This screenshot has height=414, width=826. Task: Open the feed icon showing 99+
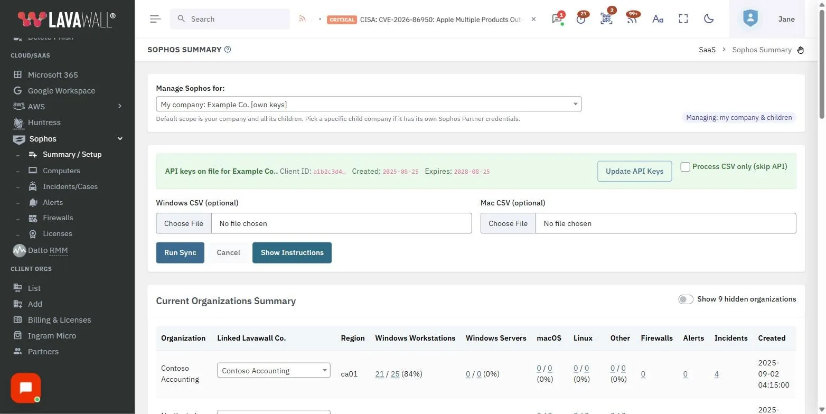tap(632, 19)
